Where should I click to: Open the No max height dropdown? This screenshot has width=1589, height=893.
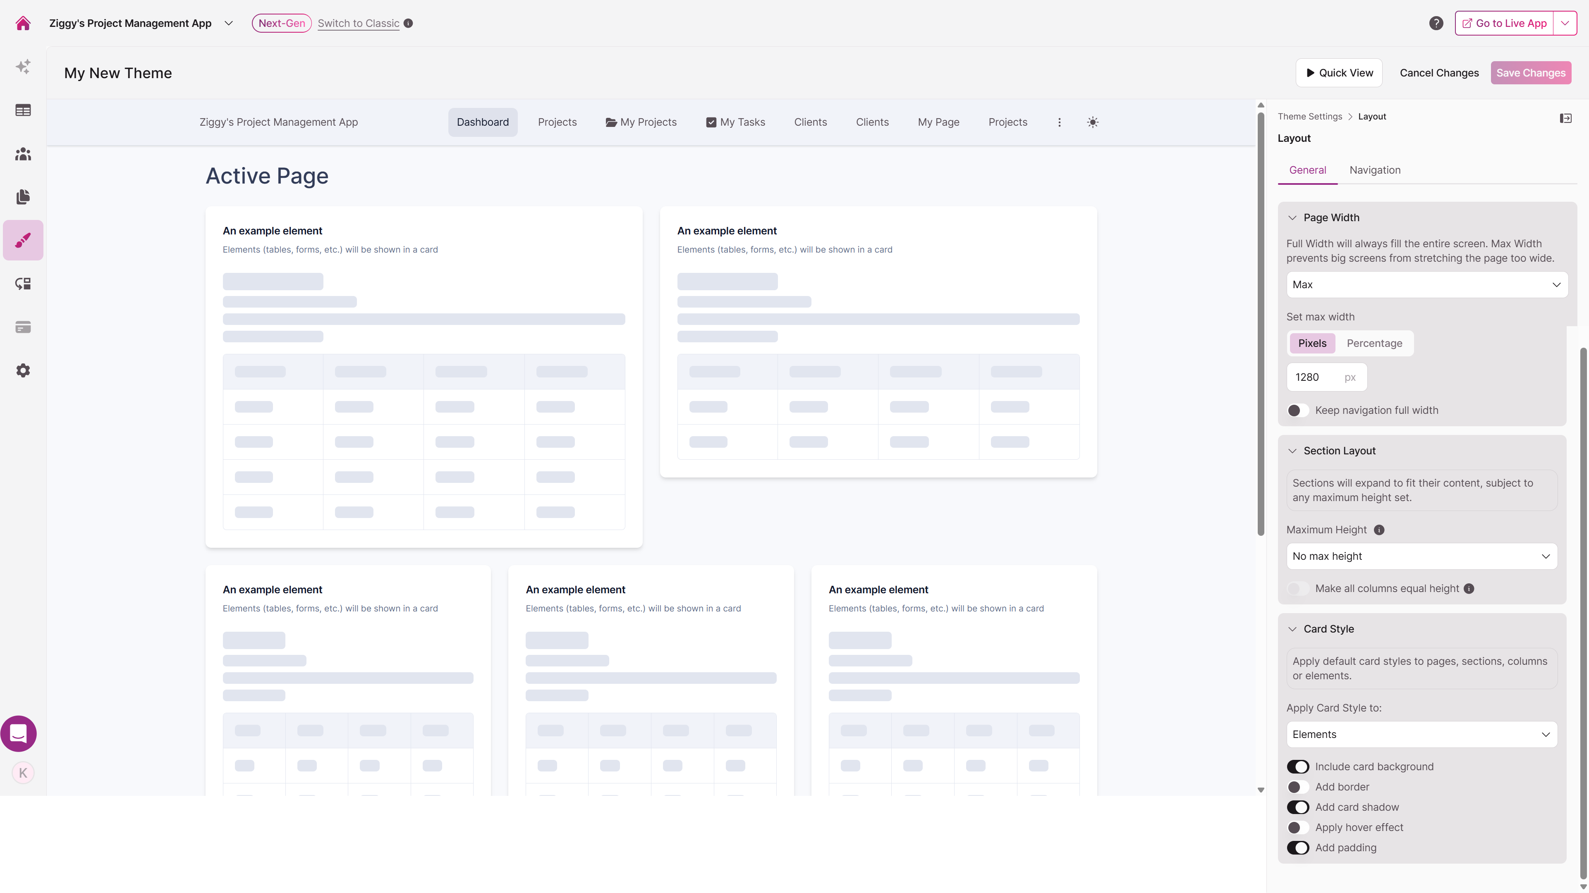point(1421,556)
